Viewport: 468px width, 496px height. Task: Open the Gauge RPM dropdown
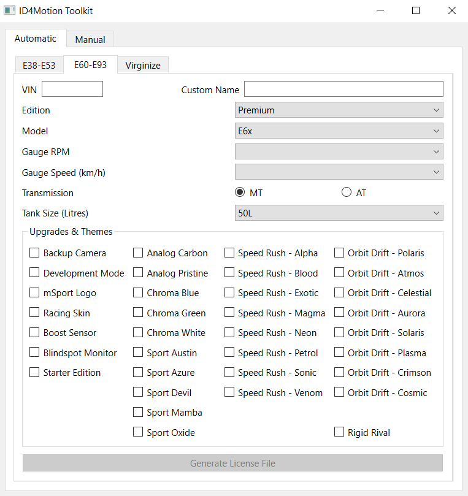[339, 151]
